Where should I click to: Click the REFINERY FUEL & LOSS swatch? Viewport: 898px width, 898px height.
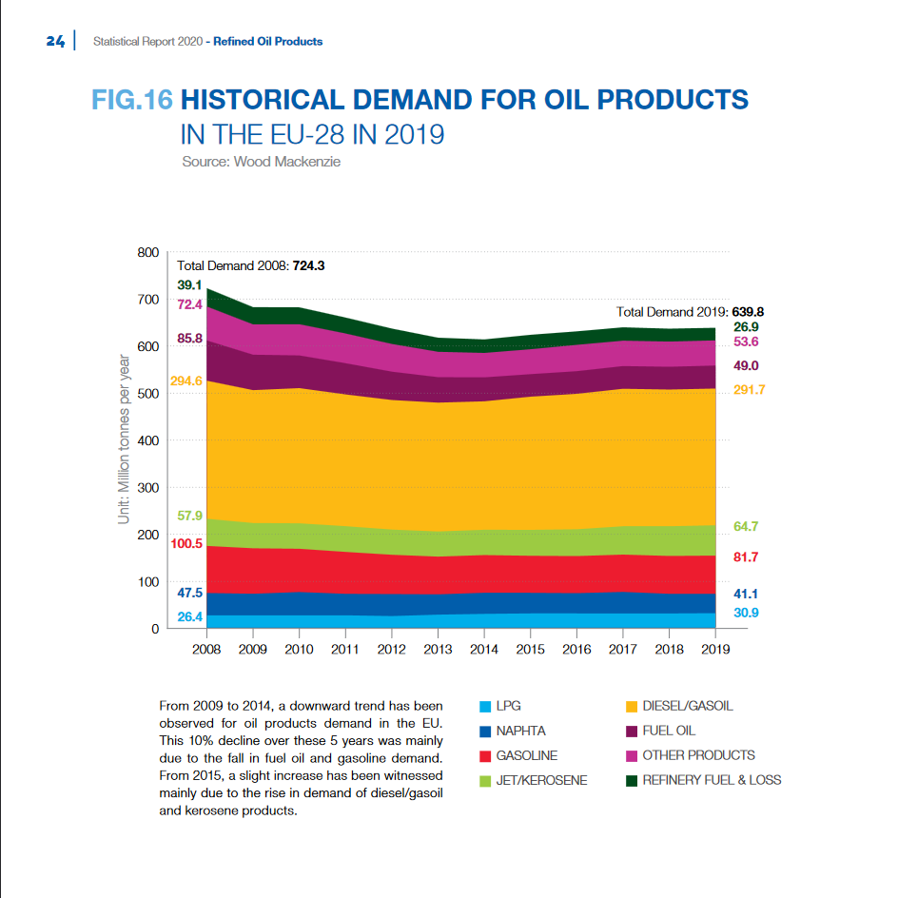(x=631, y=781)
